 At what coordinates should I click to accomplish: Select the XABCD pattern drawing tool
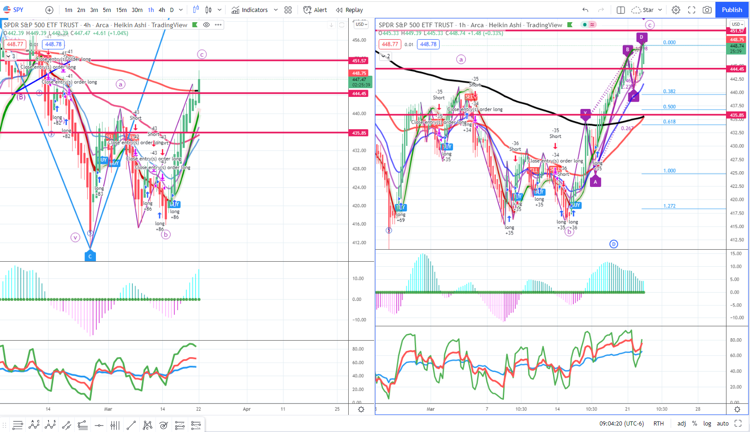(x=148, y=425)
